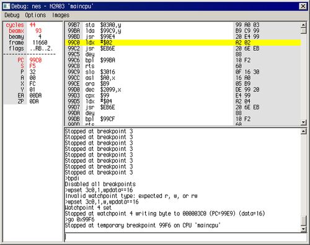This screenshot has height=245, width=310.
Task: Focus the debugger command input field
Action: [x=185, y=237]
